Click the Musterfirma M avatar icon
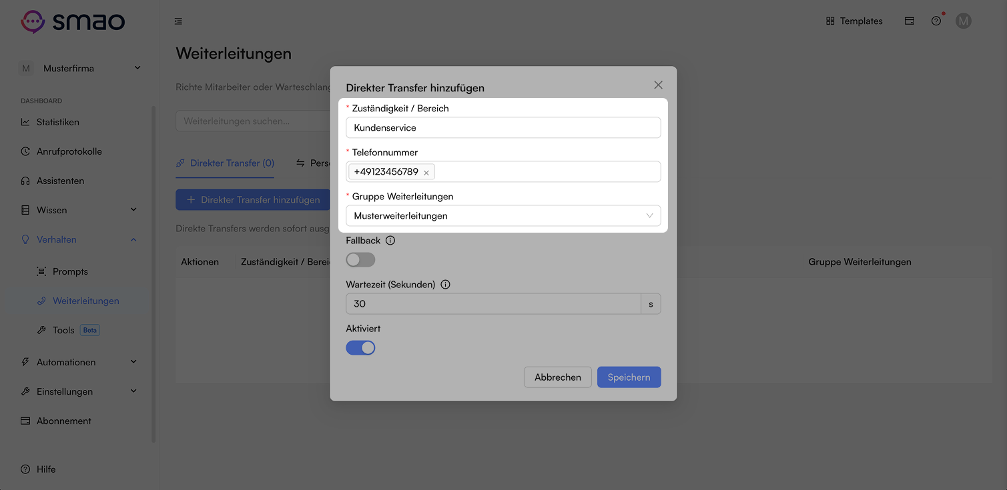Image resolution: width=1007 pixels, height=490 pixels. [x=26, y=68]
